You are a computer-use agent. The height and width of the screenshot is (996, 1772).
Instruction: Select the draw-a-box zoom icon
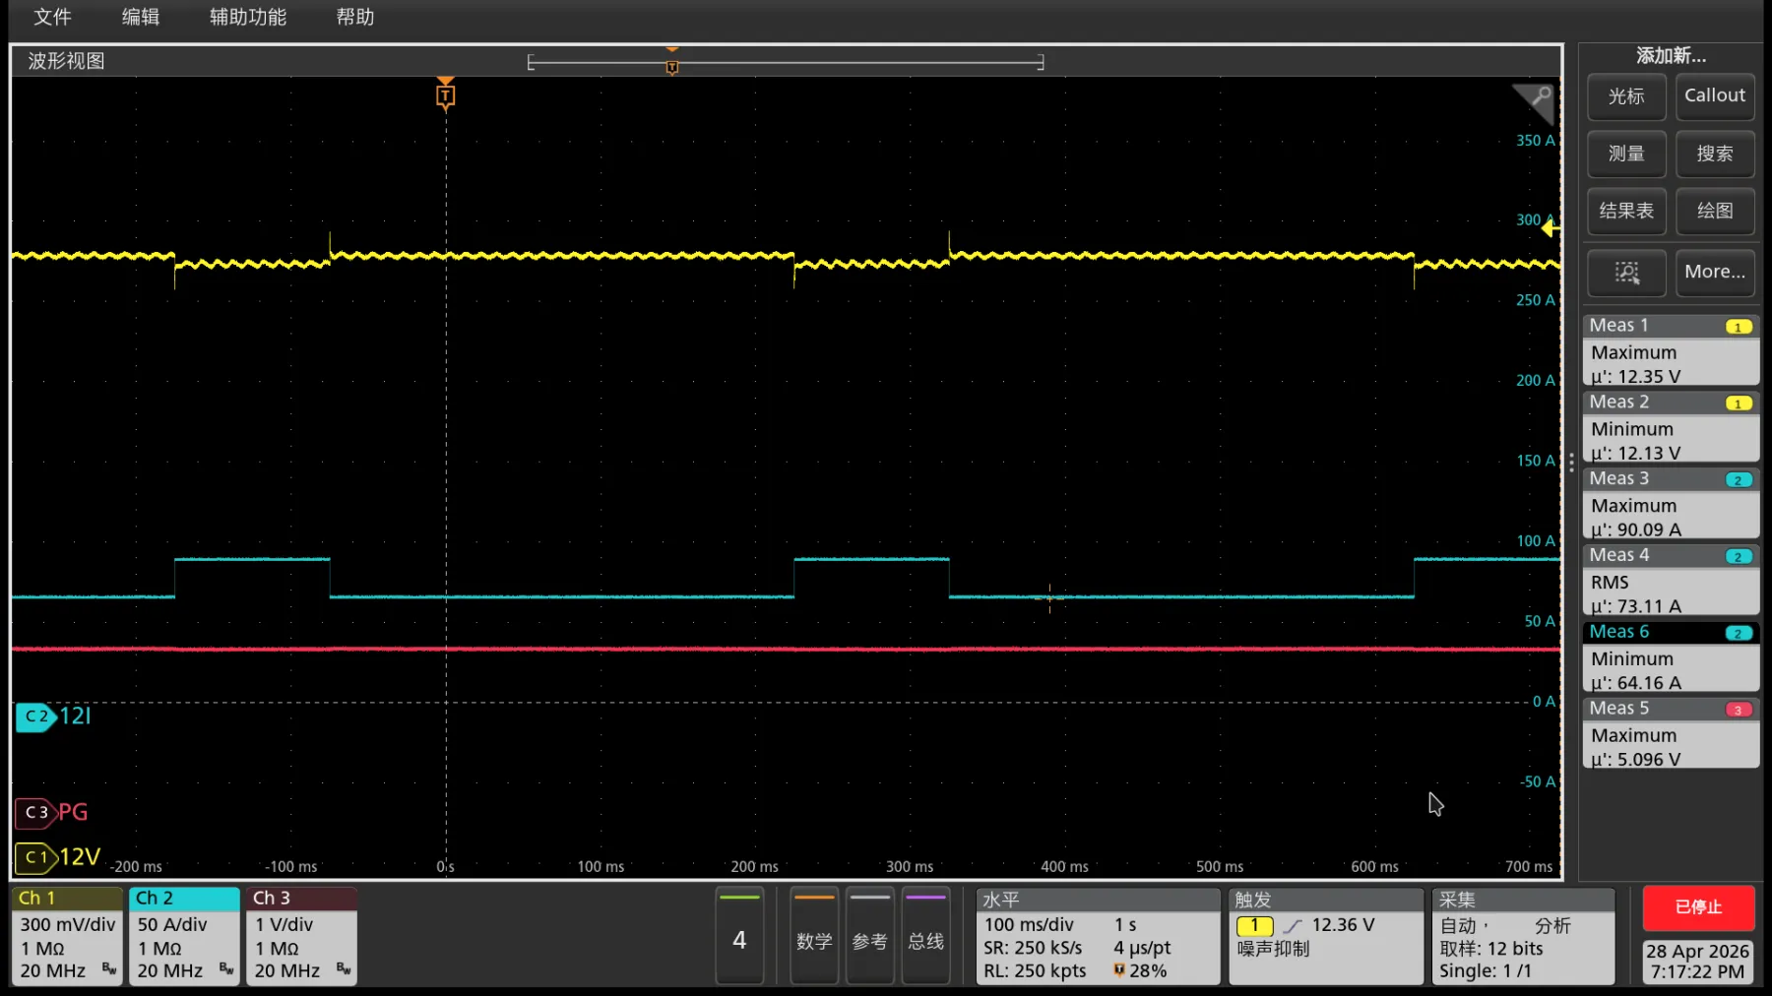pyautogui.click(x=1626, y=273)
